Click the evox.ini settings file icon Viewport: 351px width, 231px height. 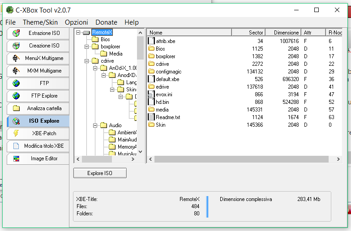(x=151, y=94)
